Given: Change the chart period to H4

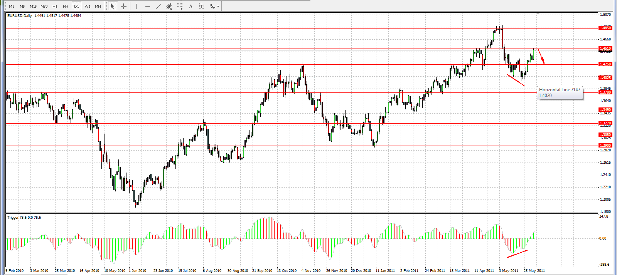Looking at the screenshot, I should (x=66, y=6).
